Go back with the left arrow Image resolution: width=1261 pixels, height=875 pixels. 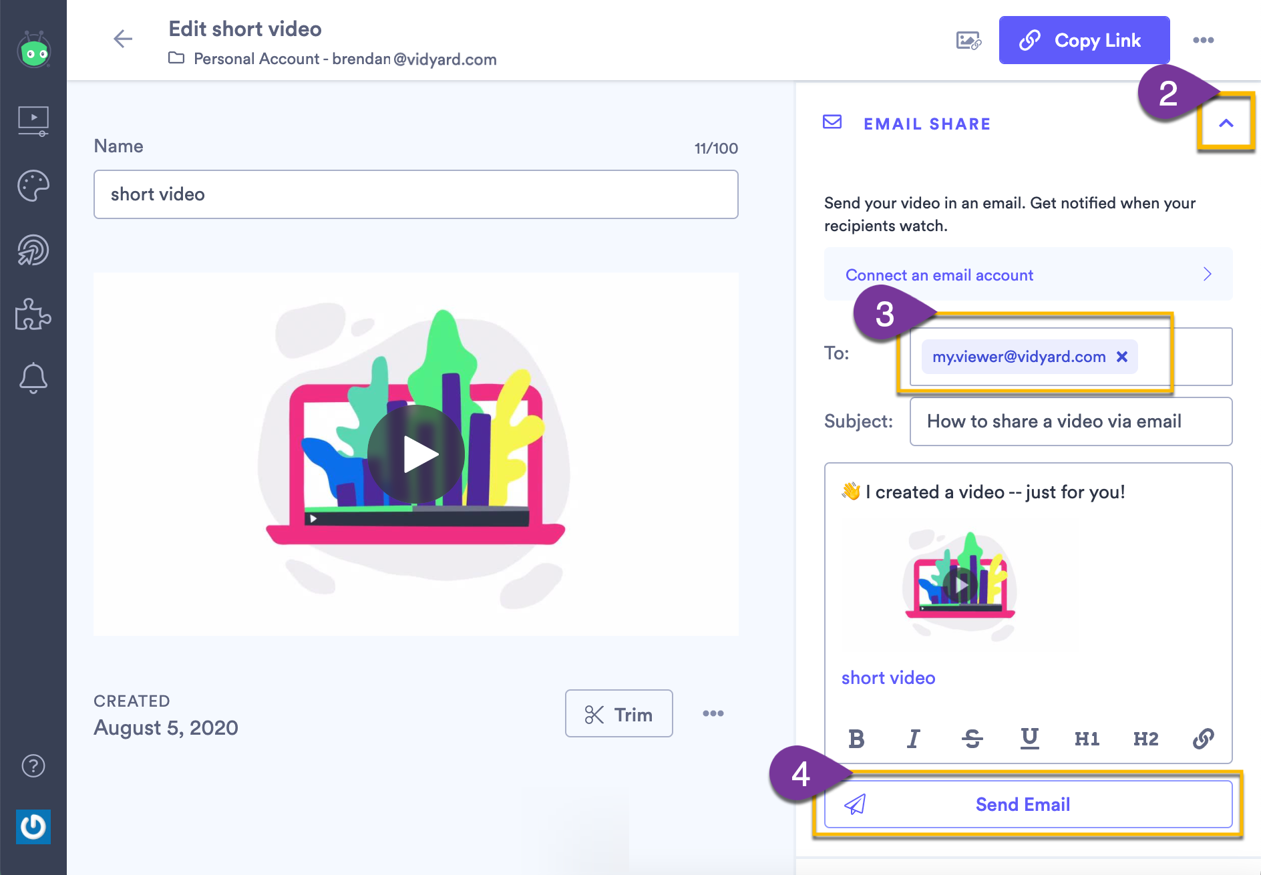(123, 39)
